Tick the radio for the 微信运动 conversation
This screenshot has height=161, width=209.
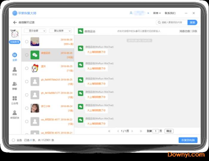coord(27,55)
